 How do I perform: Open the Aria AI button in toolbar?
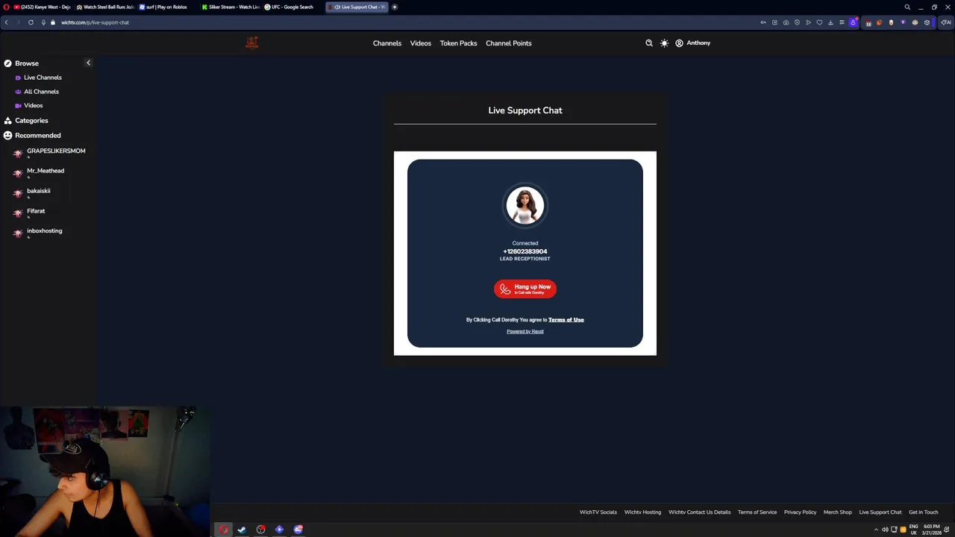click(x=946, y=22)
